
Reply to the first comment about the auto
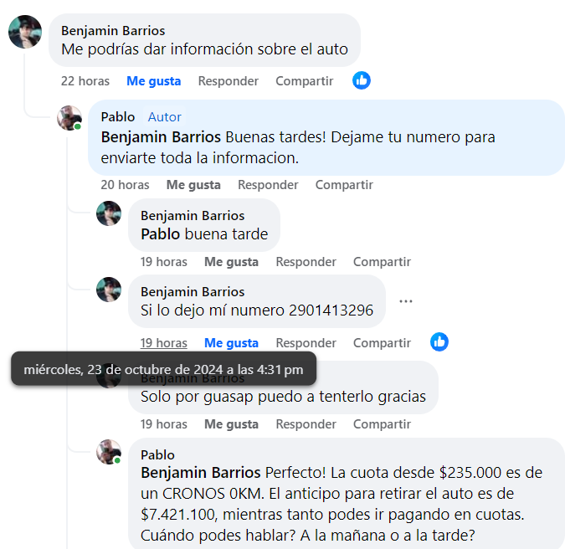point(228,81)
